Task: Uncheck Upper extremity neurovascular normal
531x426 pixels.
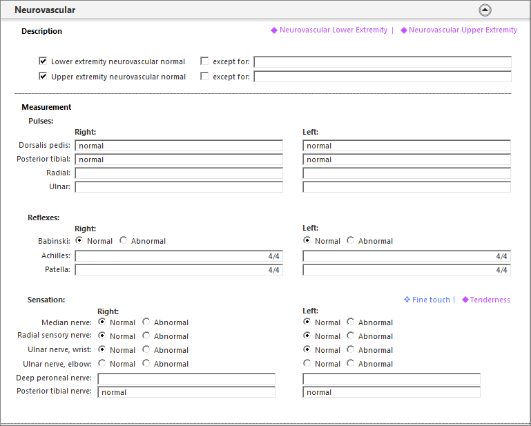Action: click(43, 76)
